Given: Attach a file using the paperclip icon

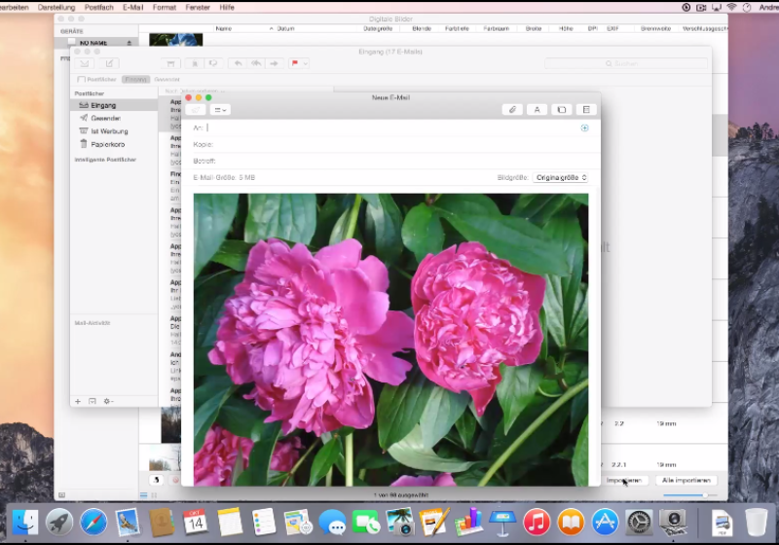Looking at the screenshot, I should [512, 110].
